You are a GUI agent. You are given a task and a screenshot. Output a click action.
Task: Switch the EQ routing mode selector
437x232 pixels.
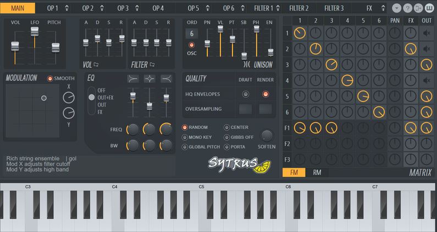pyautogui.click(x=91, y=101)
